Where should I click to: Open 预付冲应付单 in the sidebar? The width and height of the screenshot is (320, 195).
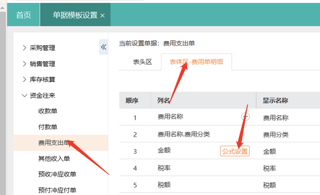click(57, 190)
